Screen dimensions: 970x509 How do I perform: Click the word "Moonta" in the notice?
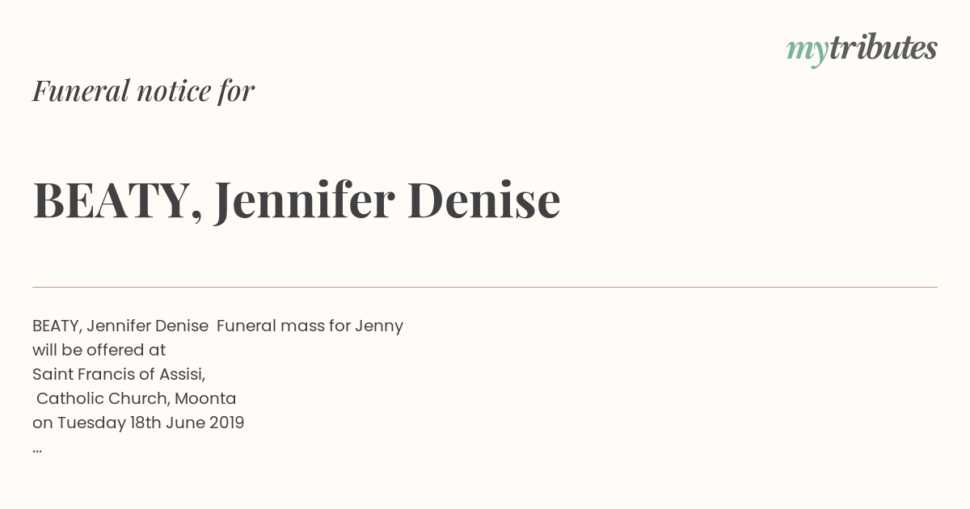205,399
